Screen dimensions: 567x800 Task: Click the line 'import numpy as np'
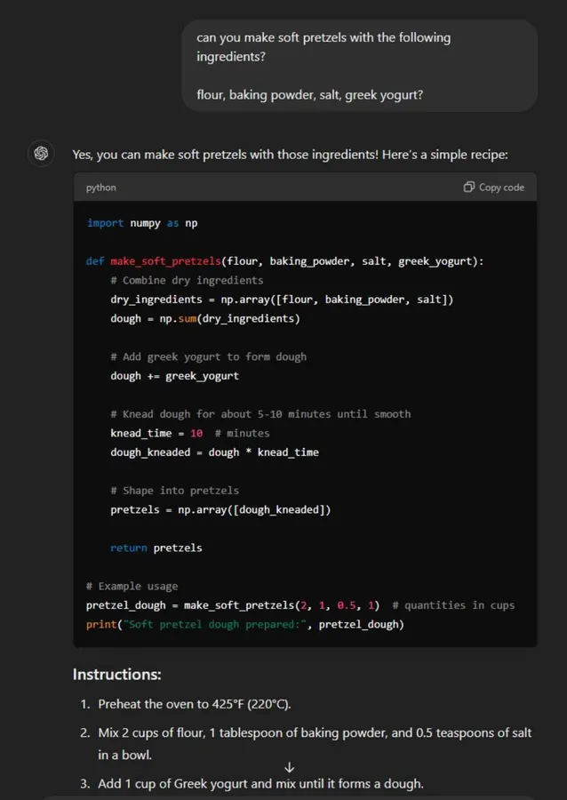(x=142, y=223)
